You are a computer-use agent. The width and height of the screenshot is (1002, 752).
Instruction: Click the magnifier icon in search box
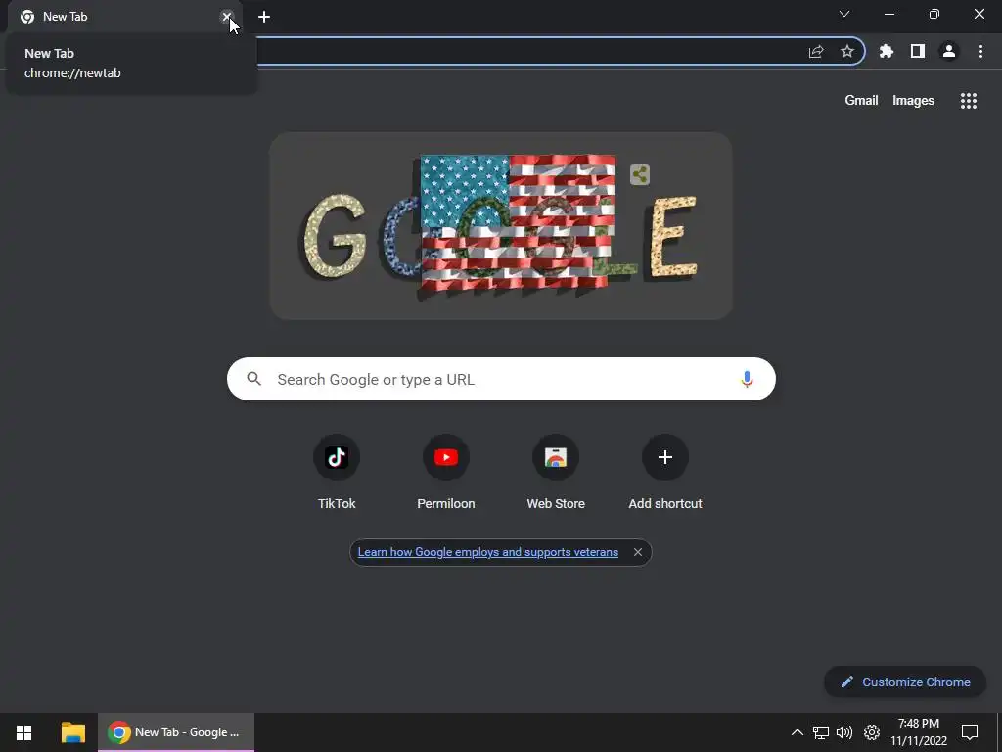click(254, 379)
